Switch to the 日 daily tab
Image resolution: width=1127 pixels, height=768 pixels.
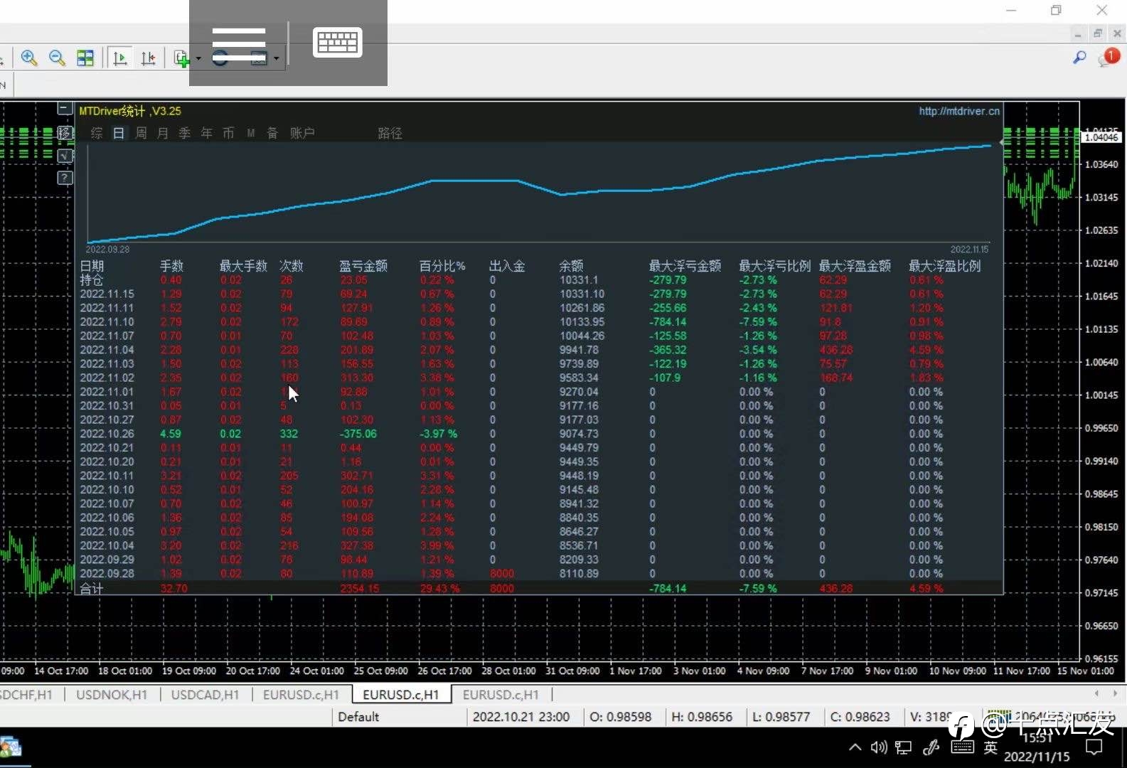coord(119,133)
